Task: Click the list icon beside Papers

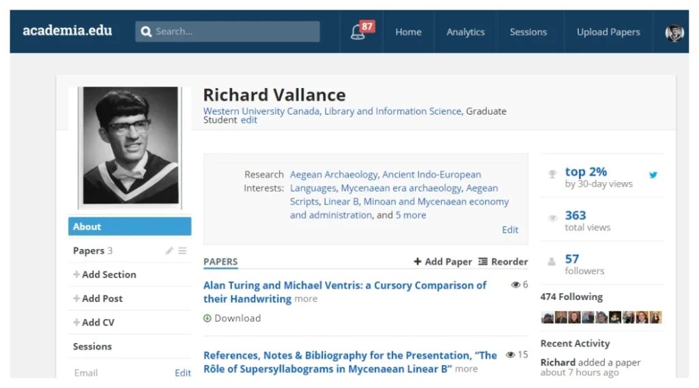Action: point(182,251)
